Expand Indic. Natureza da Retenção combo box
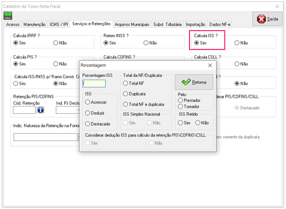 click(46, 137)
